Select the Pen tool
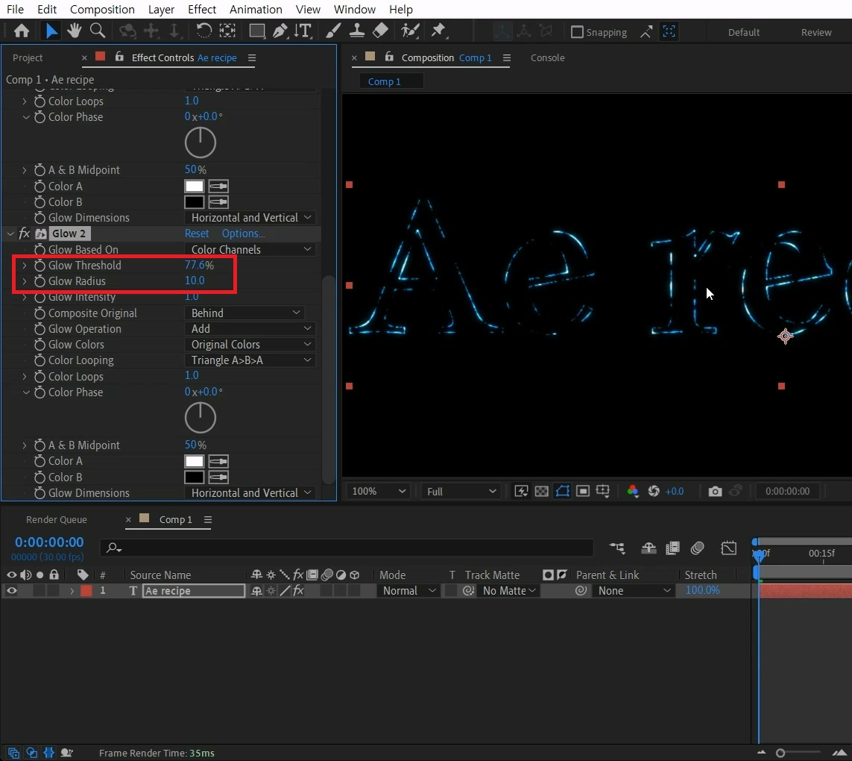Viewport: 852px width, 761px height. click(x=280, y=31)
